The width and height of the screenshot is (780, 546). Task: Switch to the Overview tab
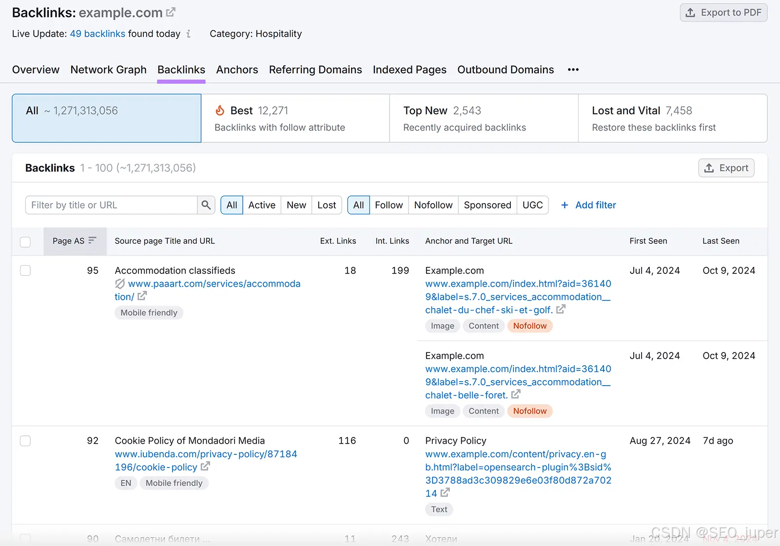pos(36,70)
